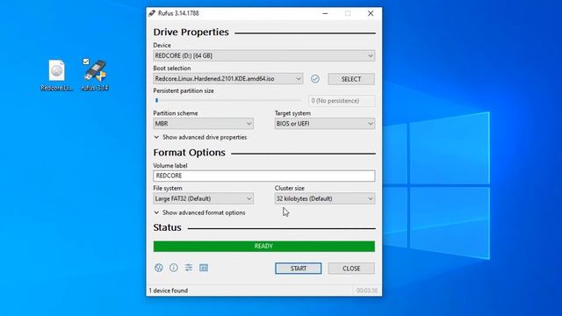The height and width of the screenshot is (316, 562).
Task: Open the File system dropdown
Action: click(203, 198)
